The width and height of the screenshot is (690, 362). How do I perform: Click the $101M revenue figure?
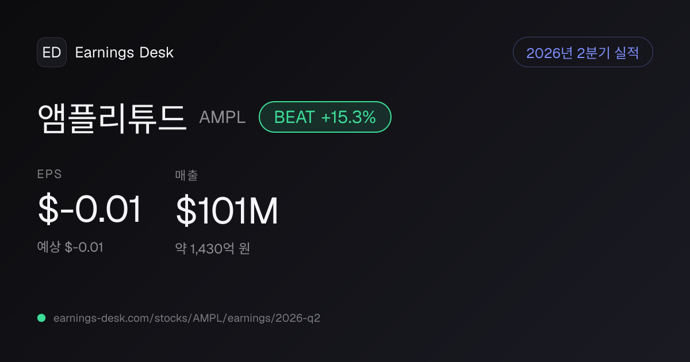pos(227,210)
